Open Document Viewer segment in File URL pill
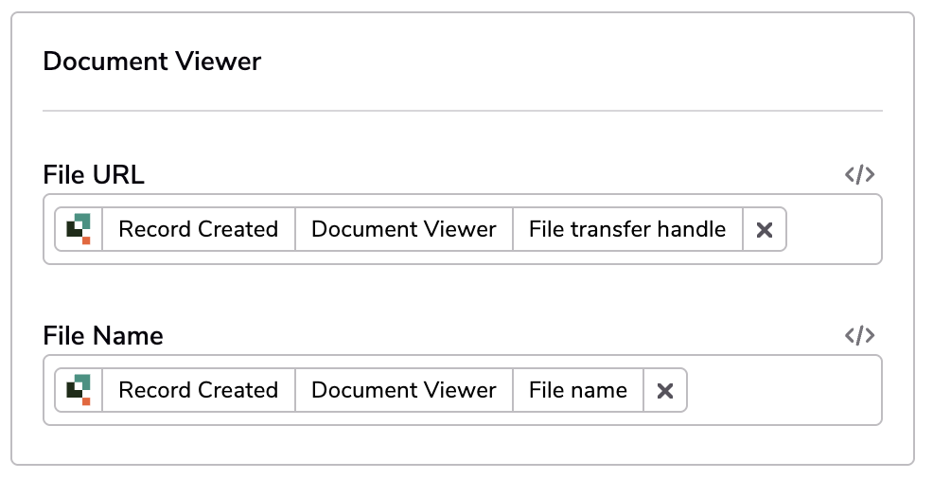933x479 pixels. tap(404, 230)
